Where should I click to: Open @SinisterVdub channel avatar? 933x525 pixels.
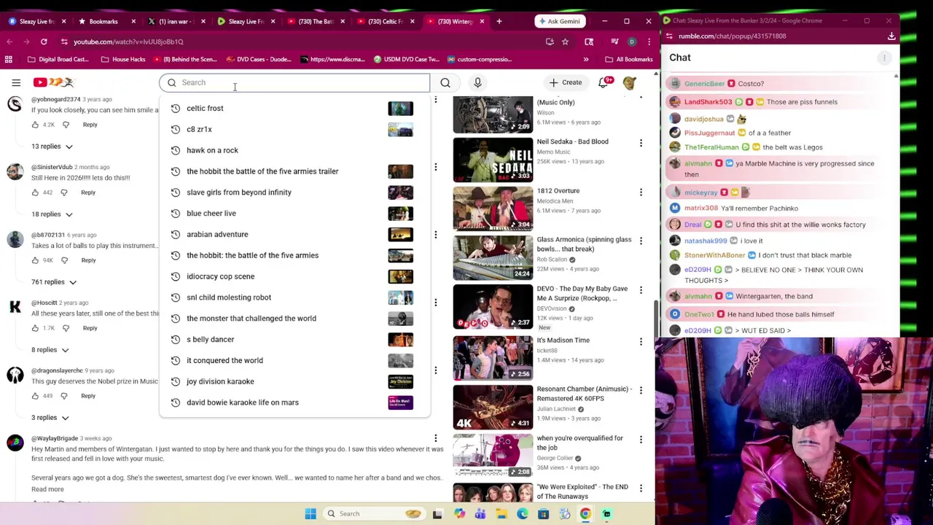coord(15,172)
